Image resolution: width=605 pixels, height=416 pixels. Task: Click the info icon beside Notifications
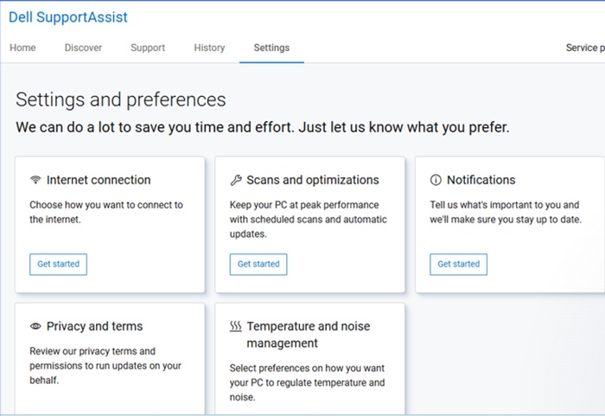[x=436, y=180]
